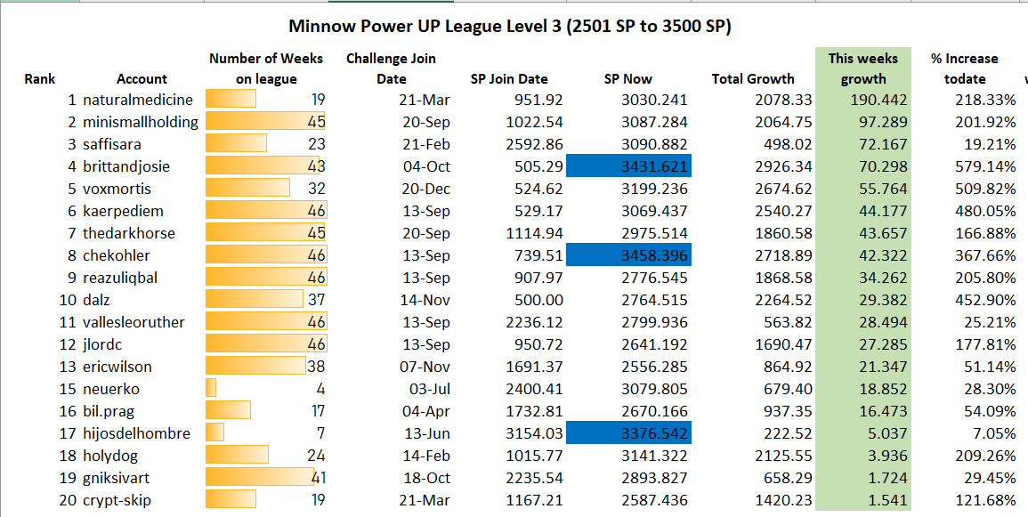Click the SP Now value 3141.322 for holydog
Viewport: 1028px width, 517px height.
(x=654, y=456)
